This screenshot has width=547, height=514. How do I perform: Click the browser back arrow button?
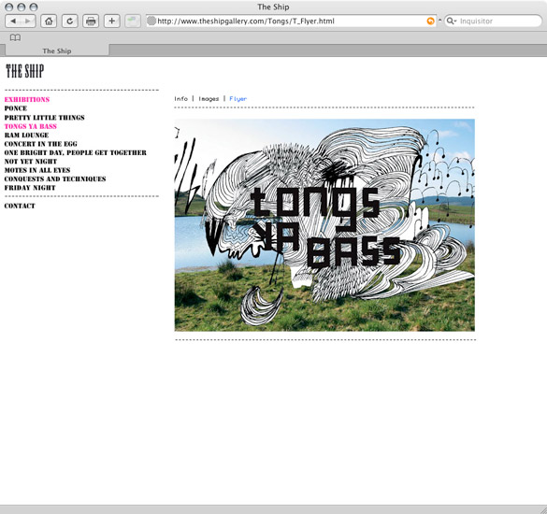(x=13, y=21)
